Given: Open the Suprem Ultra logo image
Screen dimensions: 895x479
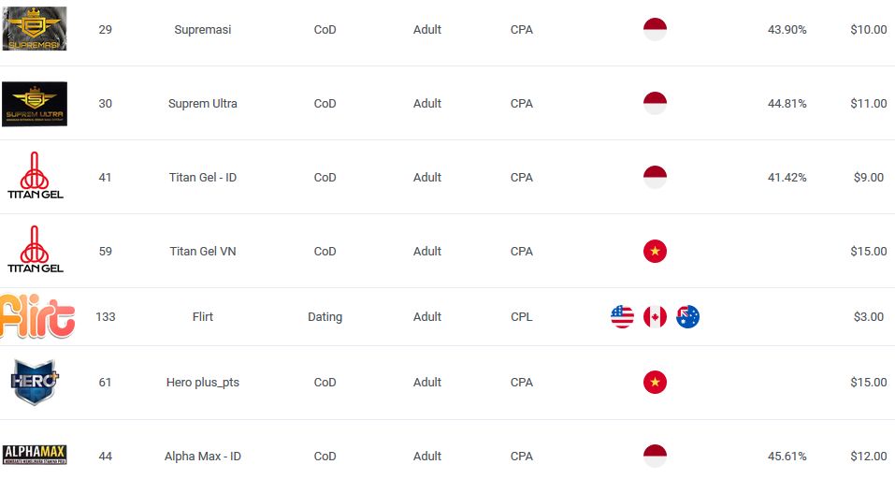Looking at the screenshot, I should tap(35, 103).
